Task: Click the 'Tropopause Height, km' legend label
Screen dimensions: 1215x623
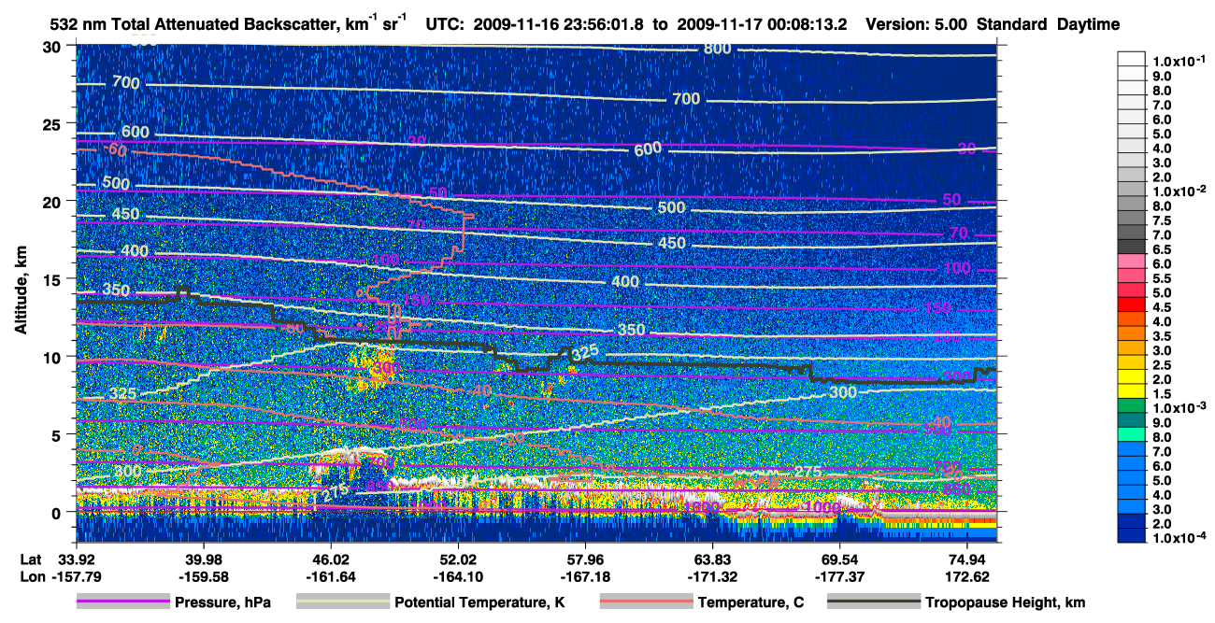Action: [x=1006, y=603]
